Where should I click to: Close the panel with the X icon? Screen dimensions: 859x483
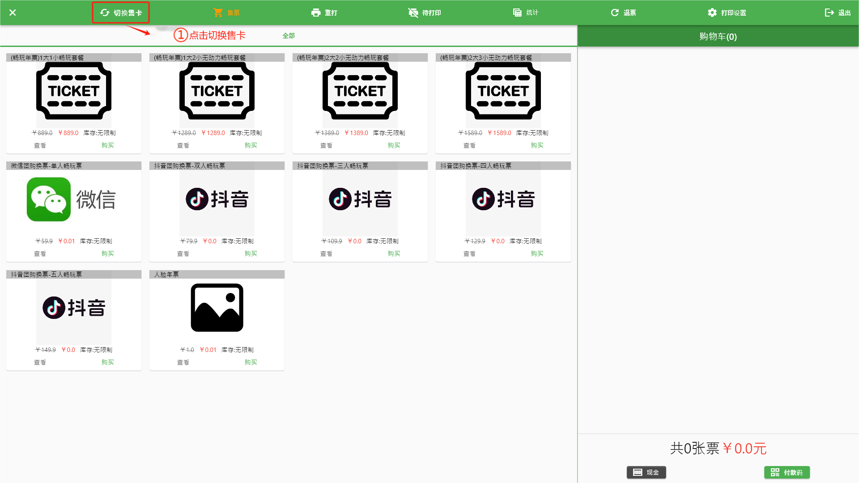(13, 13)
